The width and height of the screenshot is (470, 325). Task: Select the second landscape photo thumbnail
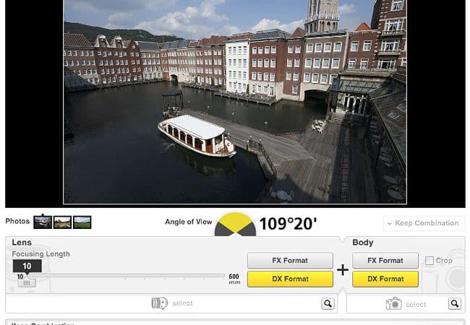click(x=62, y=222)
